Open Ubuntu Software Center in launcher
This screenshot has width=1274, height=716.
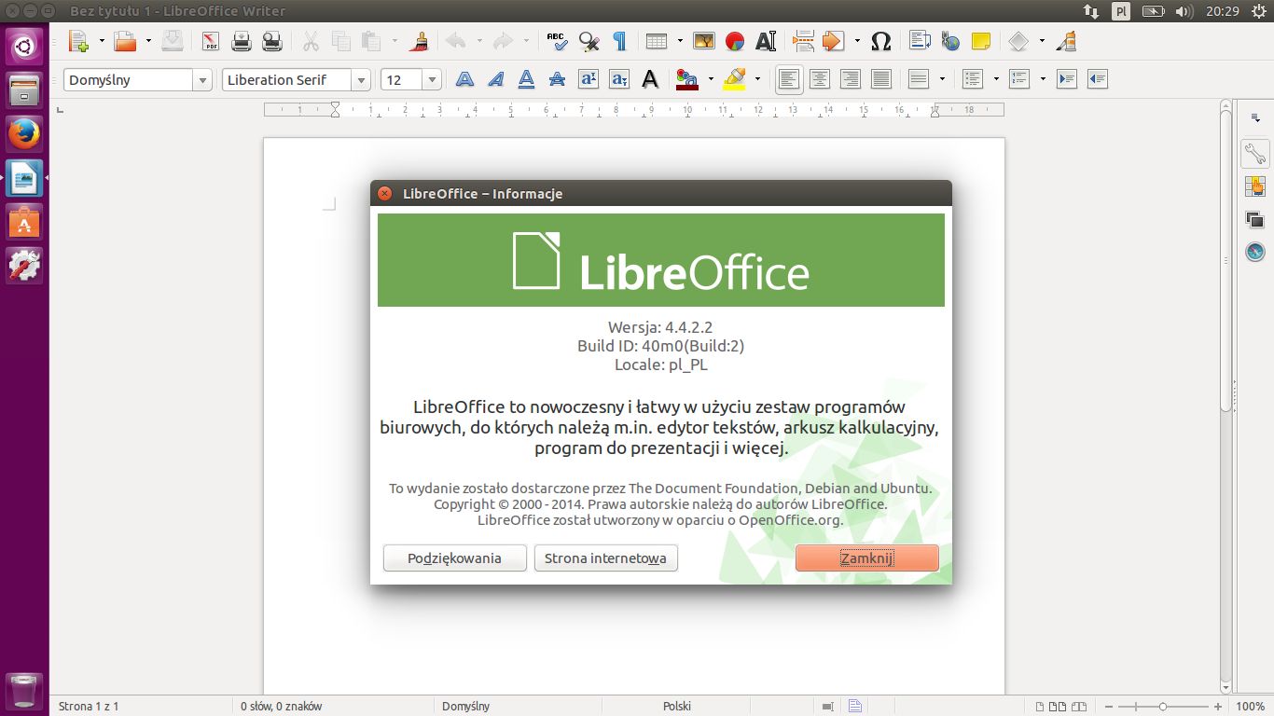24,223
